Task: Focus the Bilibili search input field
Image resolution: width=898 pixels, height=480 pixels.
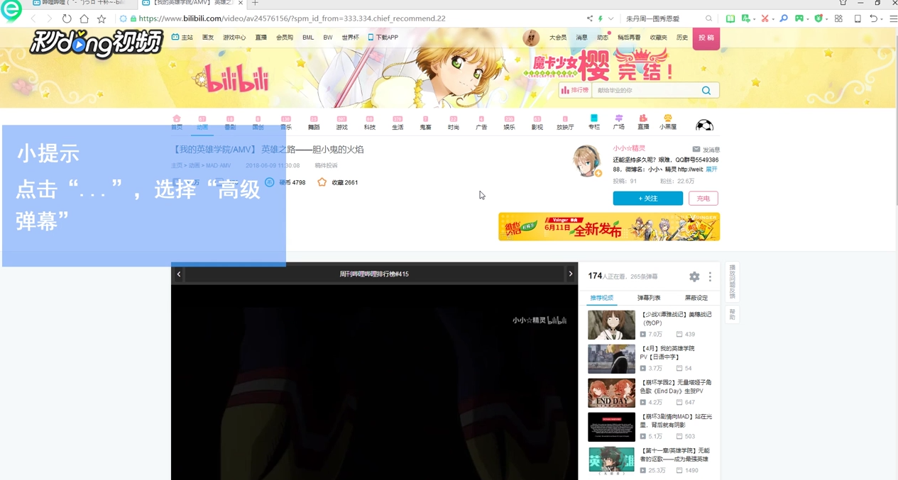Action: [x=645, y=90]
